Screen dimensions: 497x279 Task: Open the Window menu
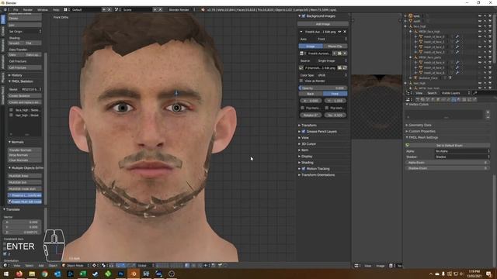pos(43,10)
